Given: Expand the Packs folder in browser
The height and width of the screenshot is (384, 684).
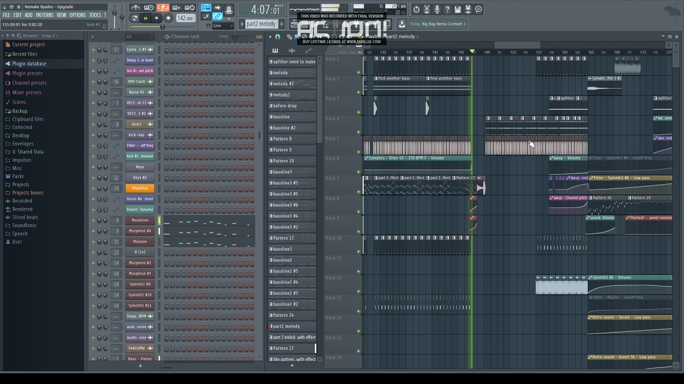Looking at the screenshot, I should click(18, 176).
